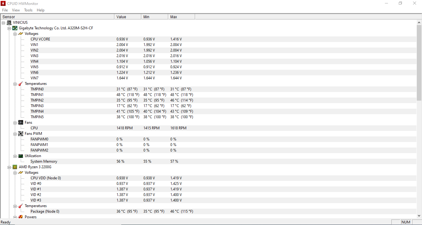422x225 pixels.
Task: Click the vertical scrollbar thumb
Action: (x=419, y=63)
